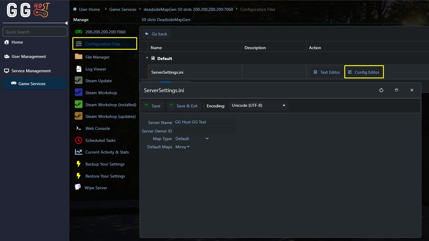Open the Default Maps dropdown
The height and width of the screenshot is (241, 429).
(183, 147)
